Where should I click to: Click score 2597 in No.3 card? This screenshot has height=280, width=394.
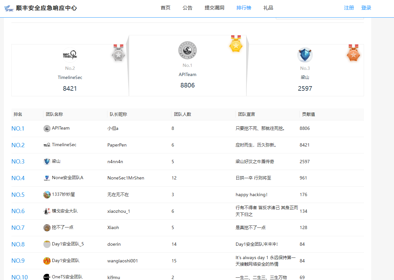click(305, 89)
